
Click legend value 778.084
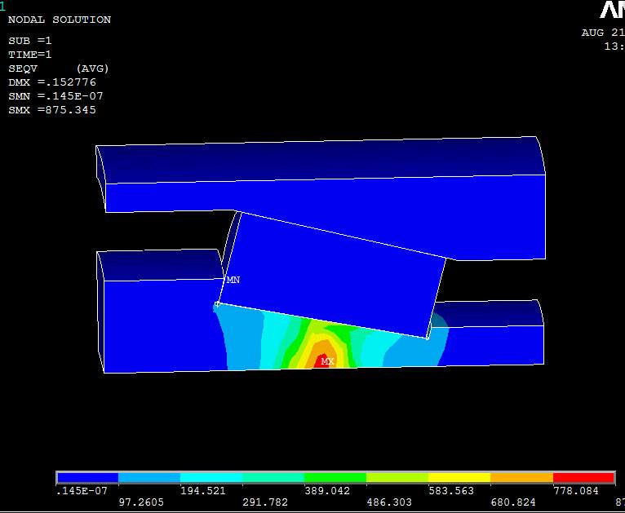click(576, 491)
